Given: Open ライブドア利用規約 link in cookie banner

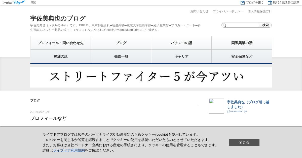Looking at the screenshot, I should 69,150.
